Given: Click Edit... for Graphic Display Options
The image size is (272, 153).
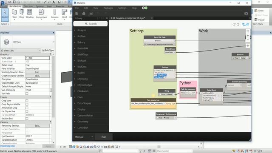Looking at the screenshot, I should 37,76.
